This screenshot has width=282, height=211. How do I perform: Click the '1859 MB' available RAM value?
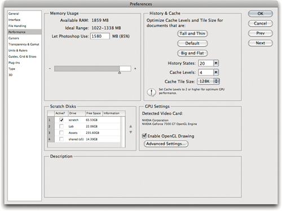coord(100,20)
